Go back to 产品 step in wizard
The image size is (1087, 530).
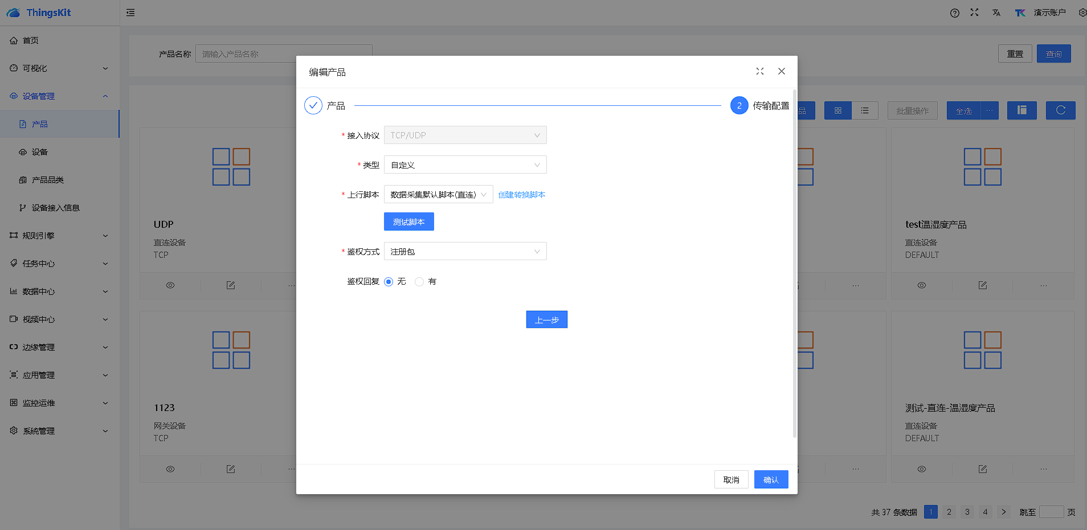[x=546, y=320]
